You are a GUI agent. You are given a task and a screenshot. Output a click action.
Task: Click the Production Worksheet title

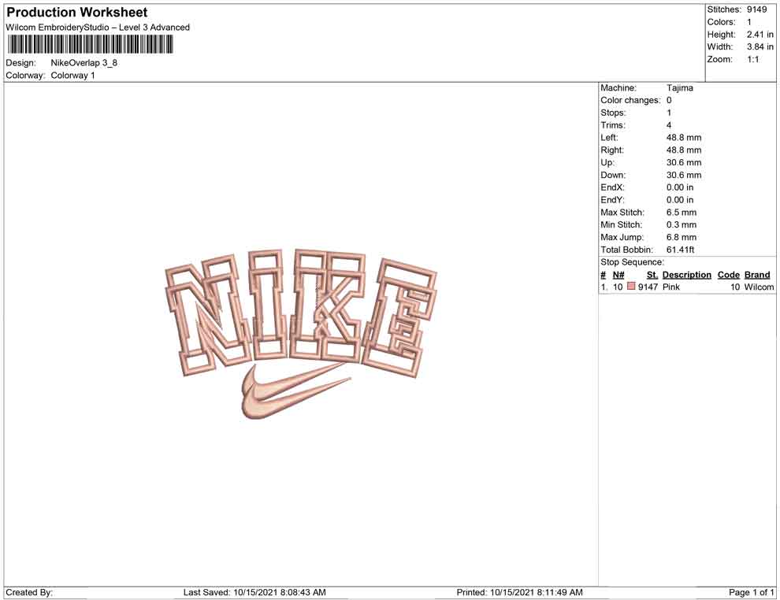(x=77, y=13)
